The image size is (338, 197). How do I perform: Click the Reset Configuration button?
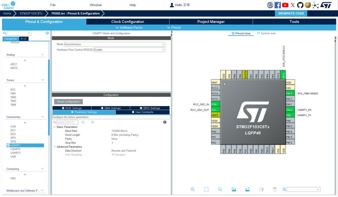pos(68,102)
